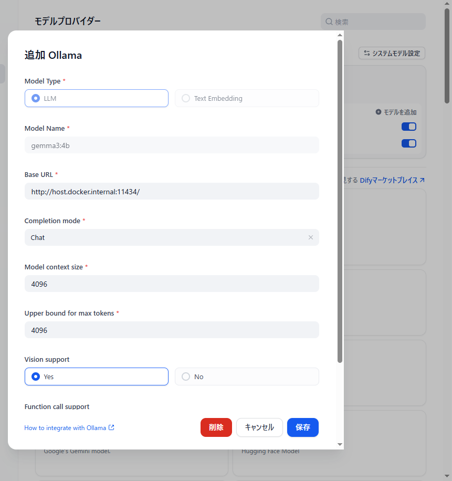Screen dimensions: 452x481
Task: Click the モデルを追加 add model button
Action: click(x=396, y=112)
